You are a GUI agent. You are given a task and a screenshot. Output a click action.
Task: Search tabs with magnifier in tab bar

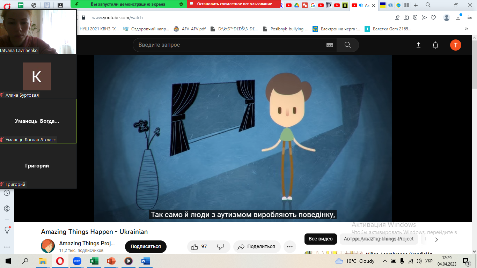428,5
